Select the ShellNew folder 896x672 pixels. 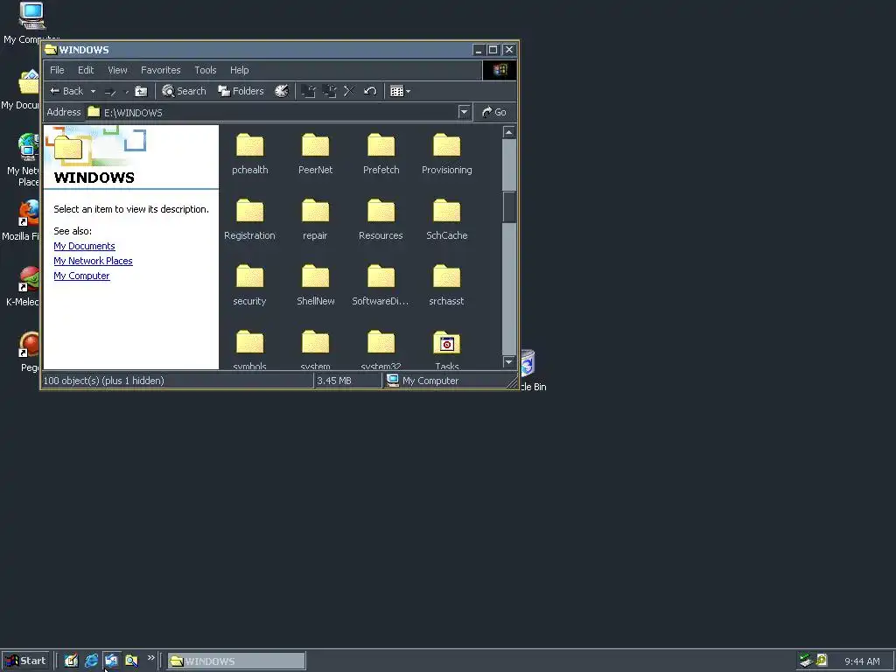(x=315, y=284)
